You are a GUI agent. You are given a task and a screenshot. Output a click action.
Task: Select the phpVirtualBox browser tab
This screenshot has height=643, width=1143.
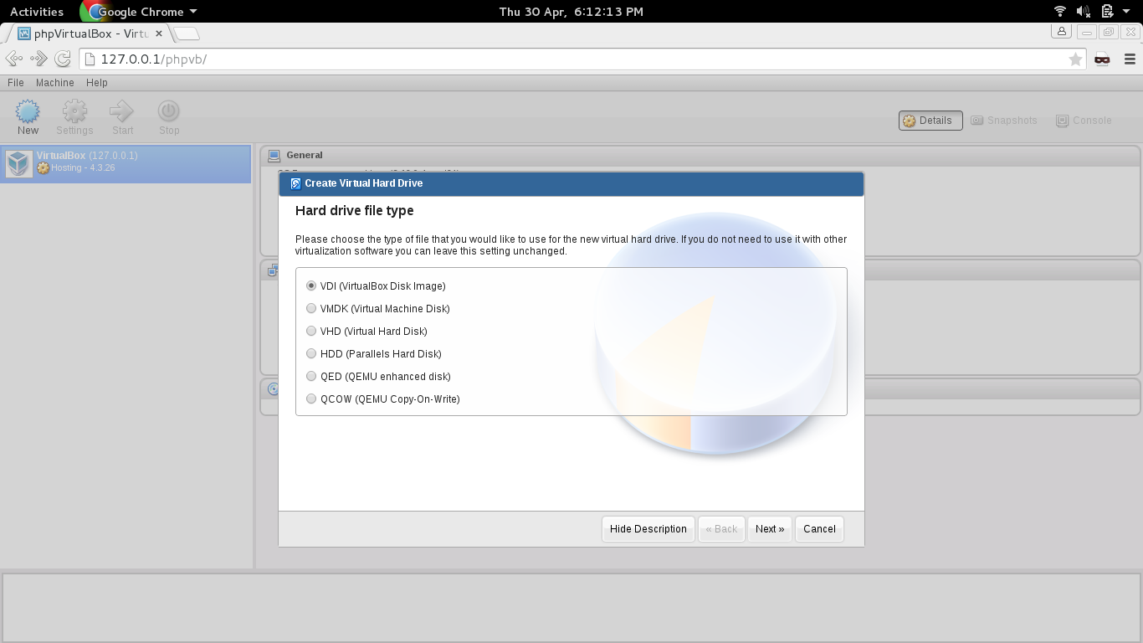point(89,33)
